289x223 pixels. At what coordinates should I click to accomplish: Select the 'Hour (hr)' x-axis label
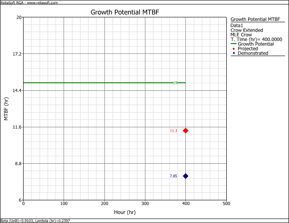[124, 213]
